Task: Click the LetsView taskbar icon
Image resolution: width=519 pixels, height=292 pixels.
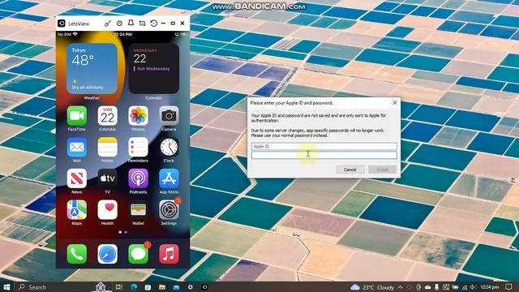Action: pyautogui.click(x=204, y=287)
